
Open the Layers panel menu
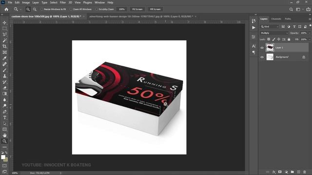310,19
